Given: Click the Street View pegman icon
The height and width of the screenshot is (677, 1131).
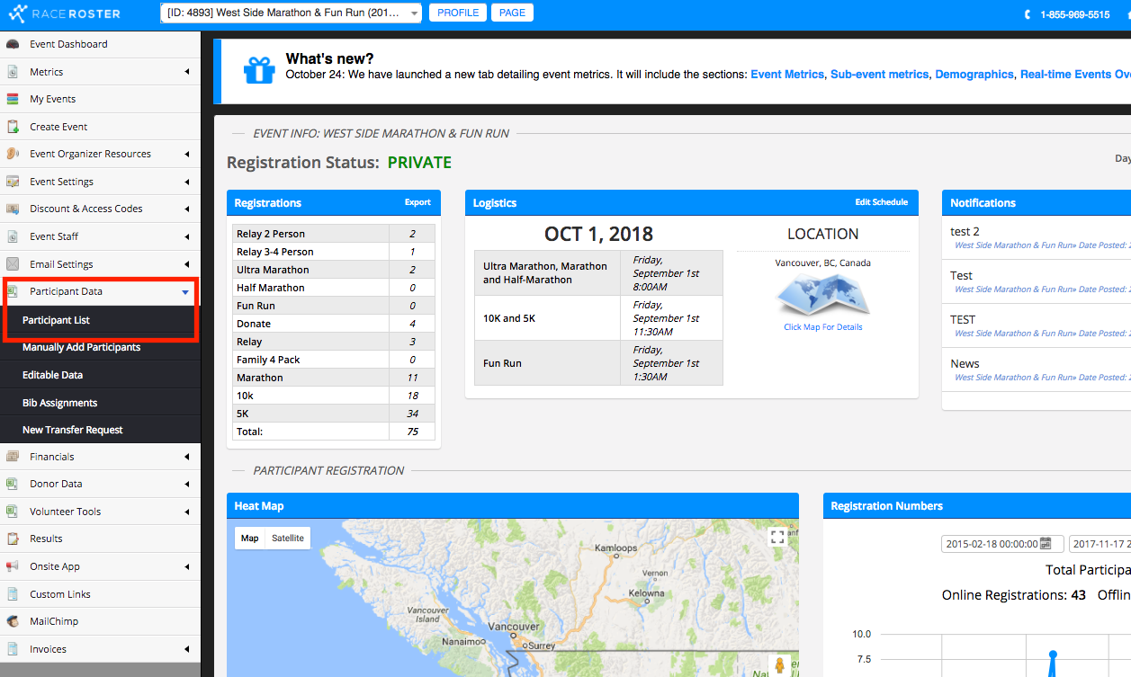Looking at the screenshot, I should tap(779, 666).
